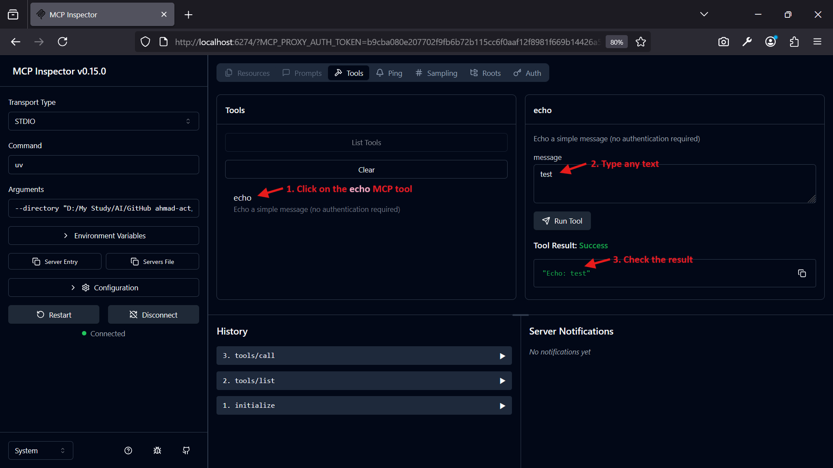The width and height of the screenshot is (833, 468).
Task: Go forward to the next page
Action: point(39,42)
